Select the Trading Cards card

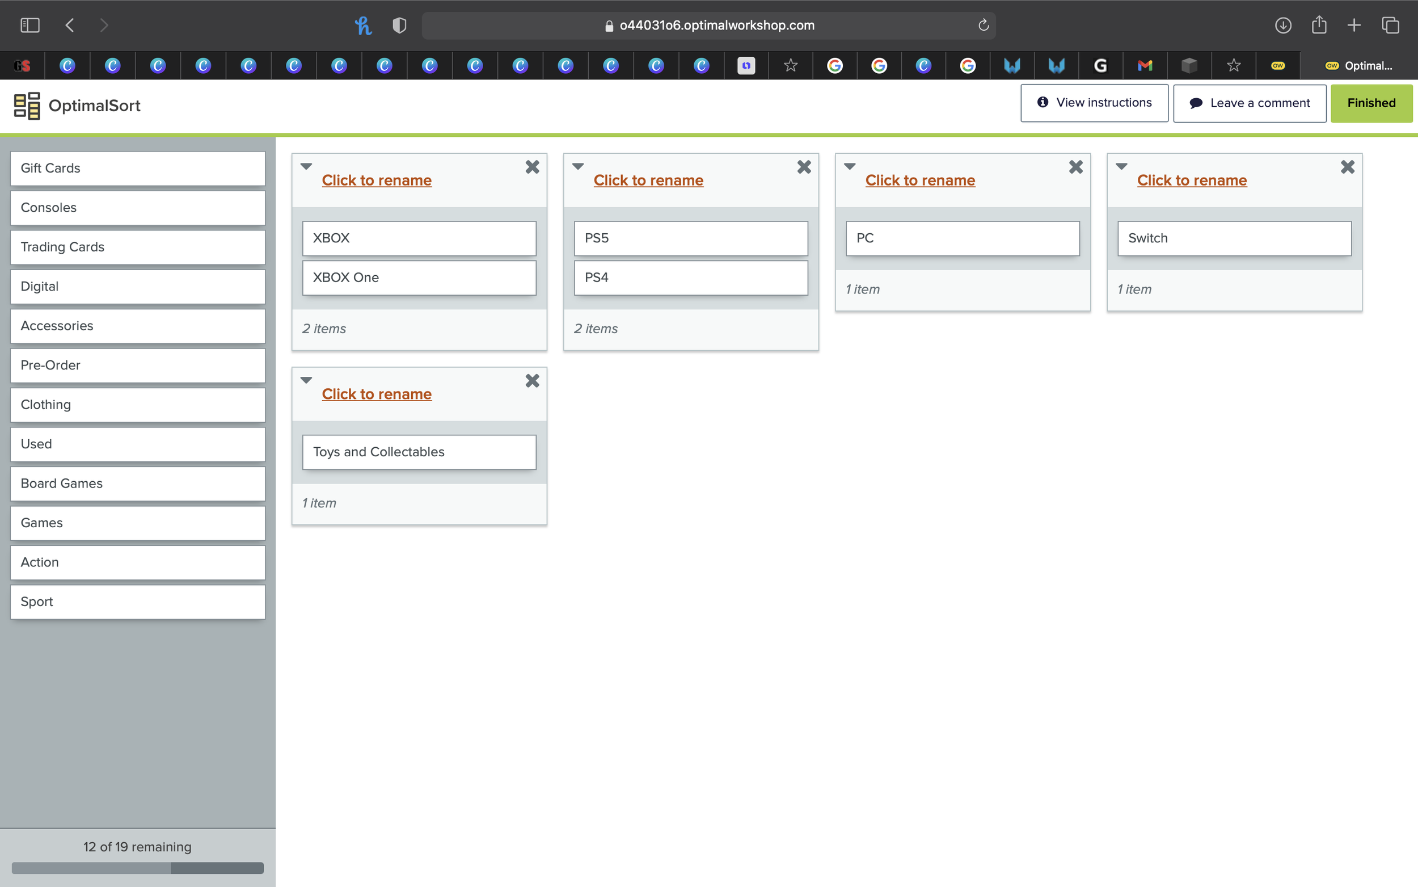(x=137, y=247)
